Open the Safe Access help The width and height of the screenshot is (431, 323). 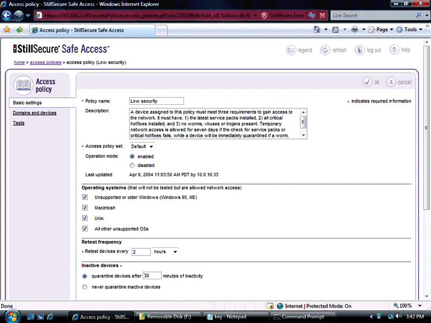click(x=400, y=50)
